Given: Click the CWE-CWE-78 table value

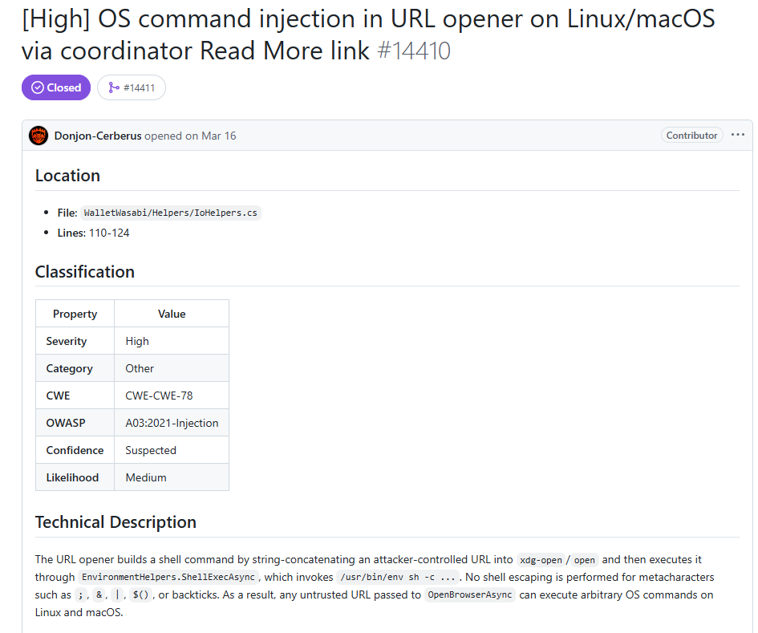Looking at the screenshot, I should (159, 396).
